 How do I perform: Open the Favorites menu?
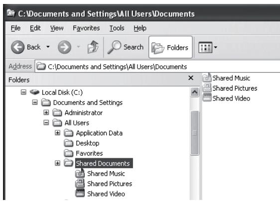(x=86, y=28)
